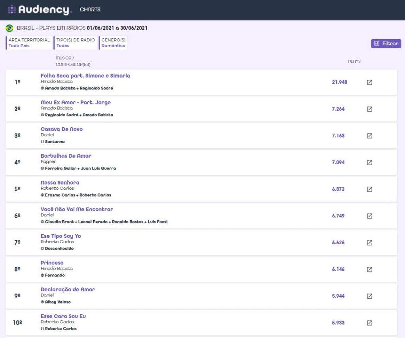Open external link for Princesa row

[x=369, y=269]
